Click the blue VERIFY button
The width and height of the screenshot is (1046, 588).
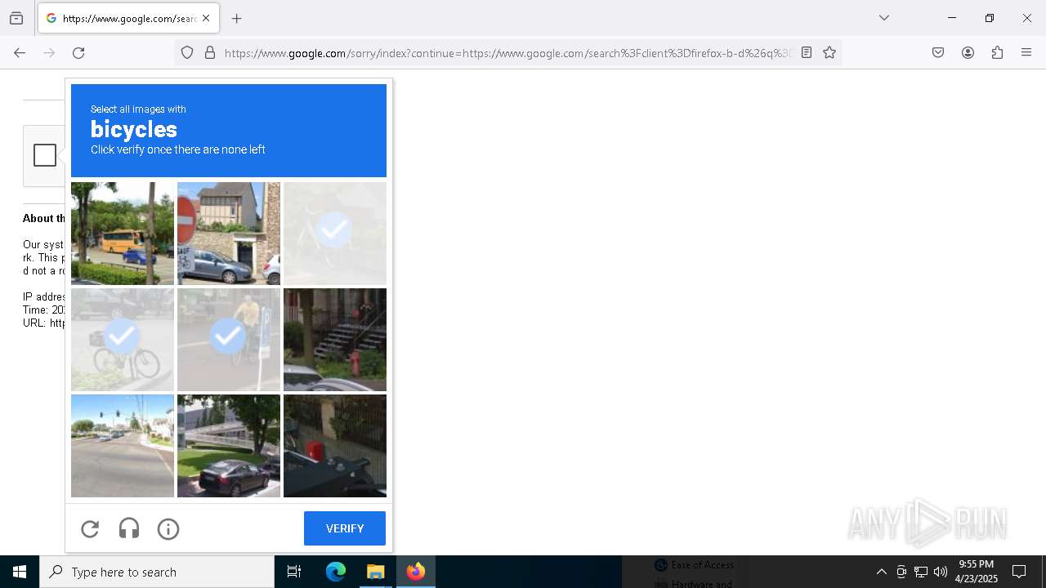tap(345, 528)
